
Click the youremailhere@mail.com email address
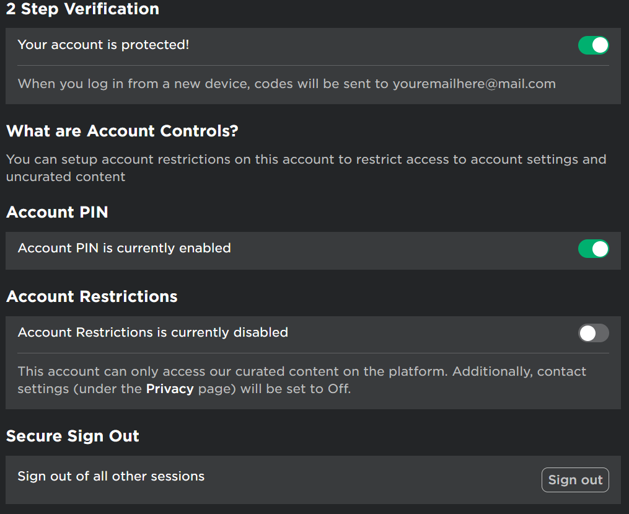click(x=474, y=84)
